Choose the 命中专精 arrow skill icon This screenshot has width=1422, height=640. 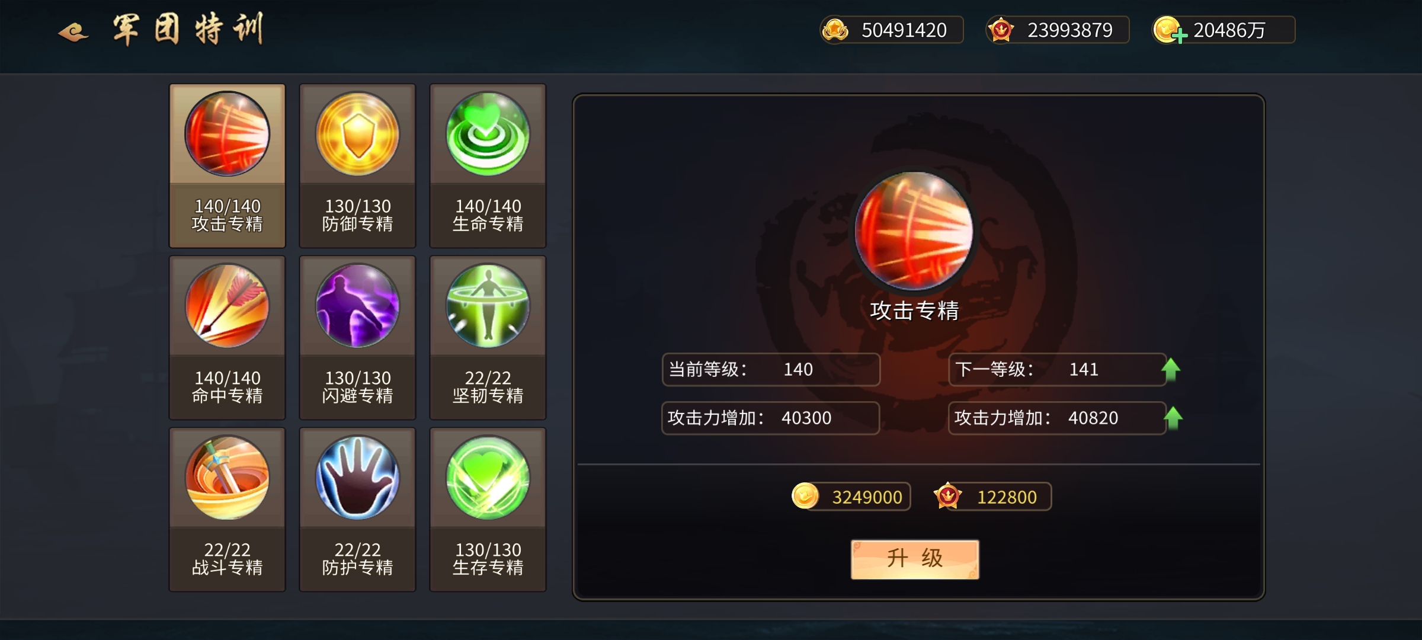tap(227, 306)
